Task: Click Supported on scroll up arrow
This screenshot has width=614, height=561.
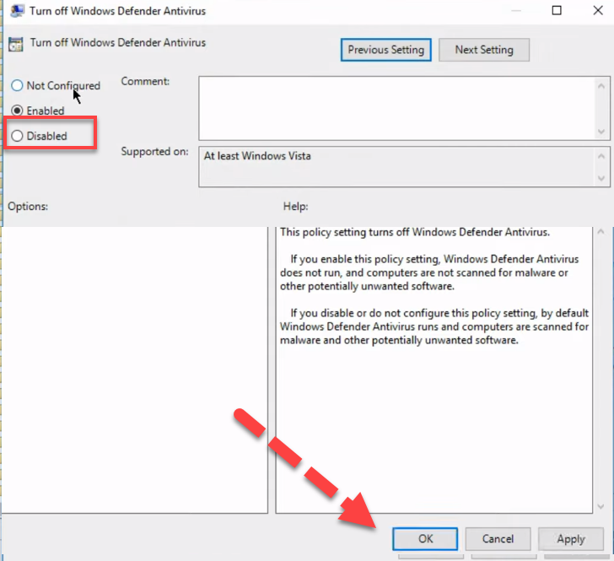Action: (x=601, y=156)
